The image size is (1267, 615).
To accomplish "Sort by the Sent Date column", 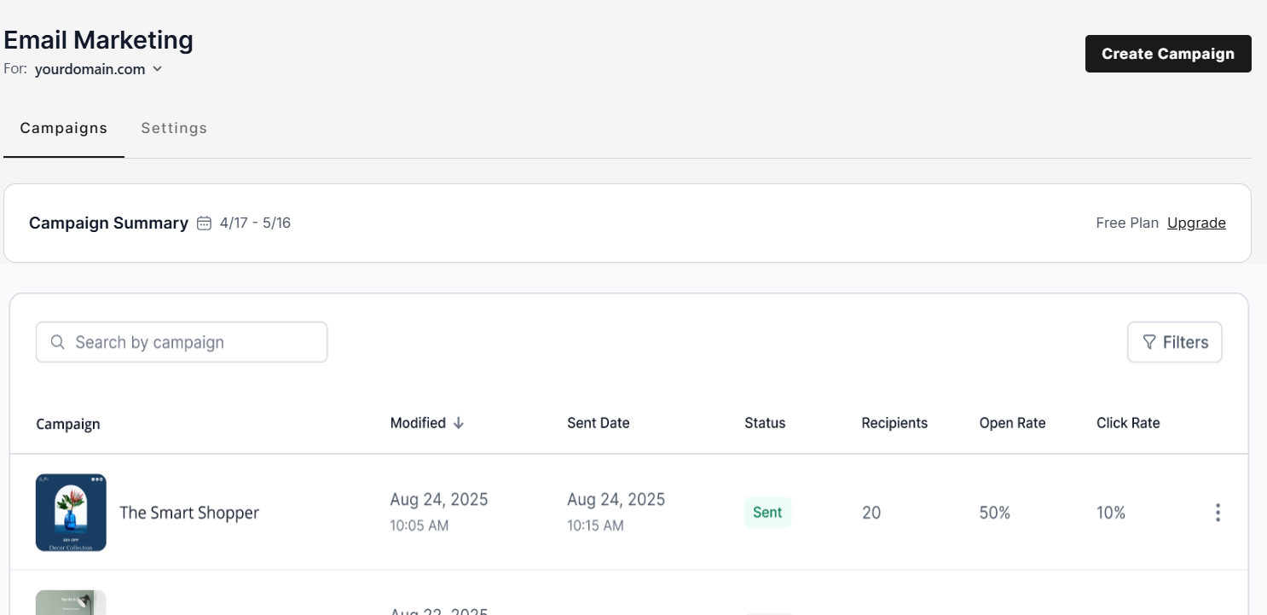I will [x=599, y=423].
